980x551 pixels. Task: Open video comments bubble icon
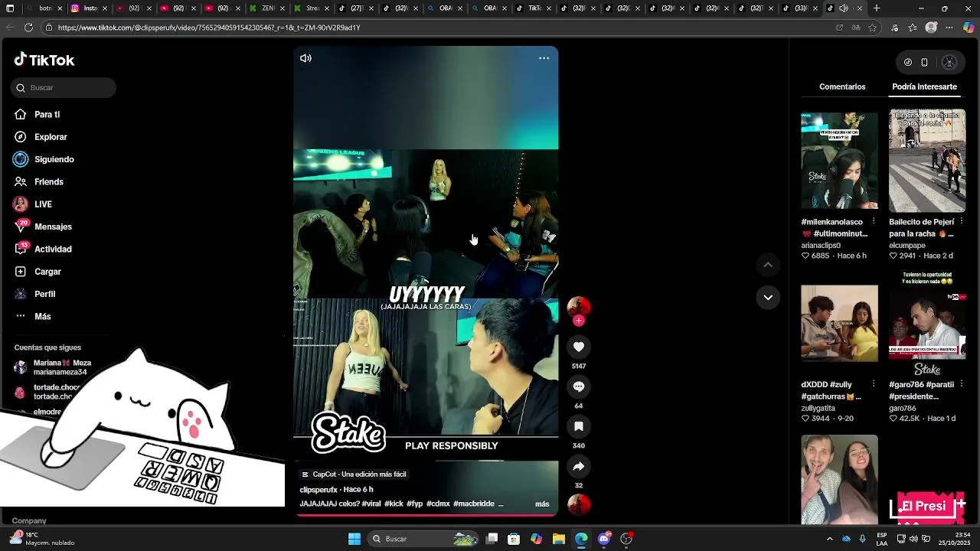point(579,386)
